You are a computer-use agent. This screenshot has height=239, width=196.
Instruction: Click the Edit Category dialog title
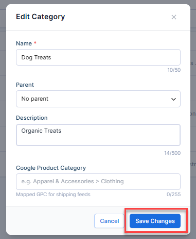41,17
